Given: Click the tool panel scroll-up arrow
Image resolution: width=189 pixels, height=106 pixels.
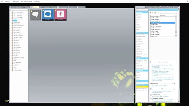Looking at the screenshot, I should 179,9.
